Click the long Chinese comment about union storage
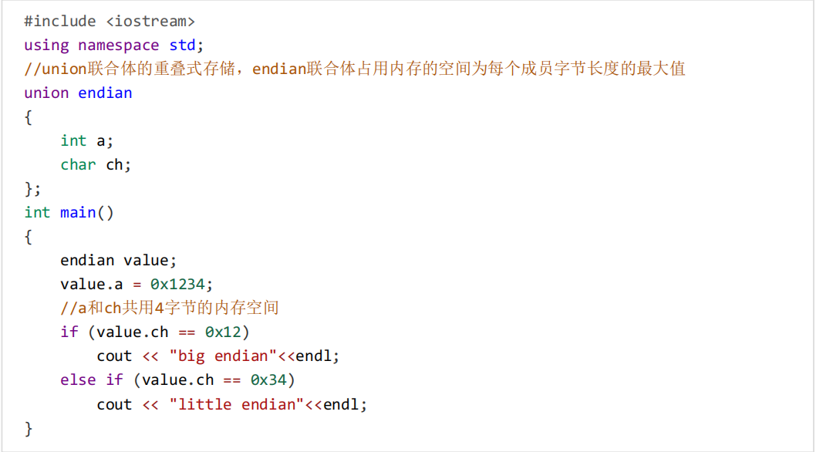This screenshot has height=452, width=816. pyautogui.click(x=355, y=69)
